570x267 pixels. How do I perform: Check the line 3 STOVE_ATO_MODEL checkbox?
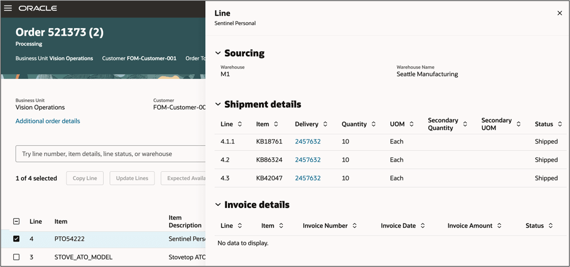tap(16, 257)
